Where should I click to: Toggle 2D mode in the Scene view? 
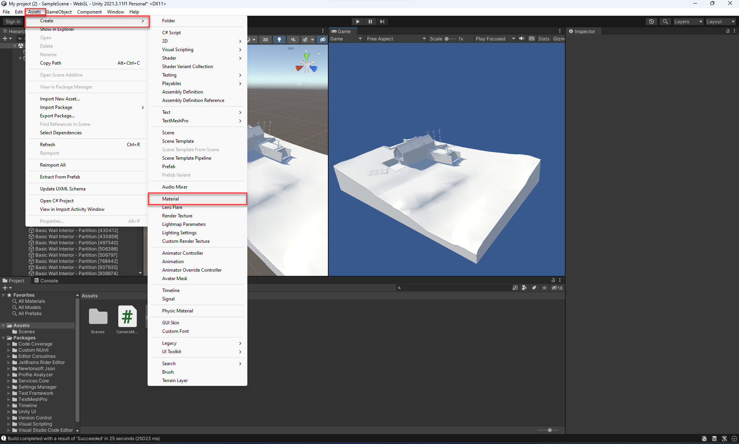pyautogui.click(x=265, y=39)
